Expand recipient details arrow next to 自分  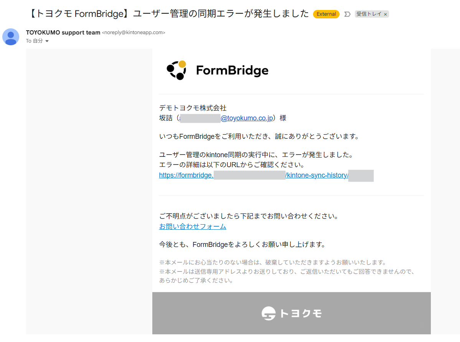[x=47, y=41]
